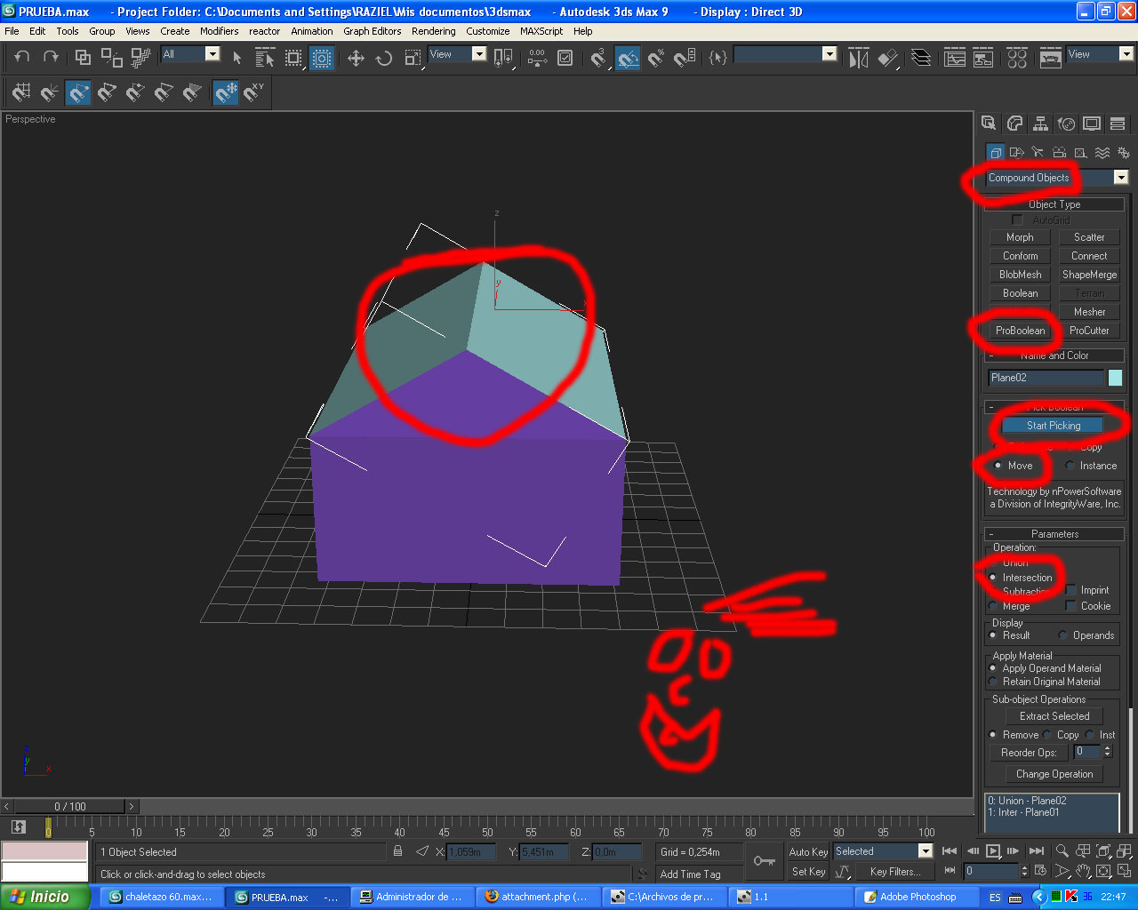
Task: Activate the Select and Link tool
Action: pos(83,57)
